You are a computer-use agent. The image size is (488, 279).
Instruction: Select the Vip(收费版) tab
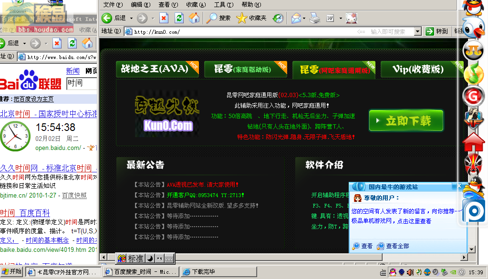pyautogui.click(x=422, y=69)
